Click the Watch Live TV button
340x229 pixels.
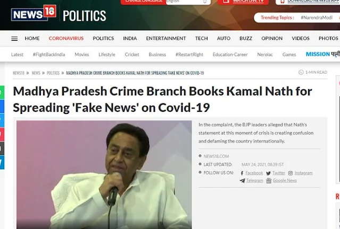pyautogui.click(x=243, y=2)
